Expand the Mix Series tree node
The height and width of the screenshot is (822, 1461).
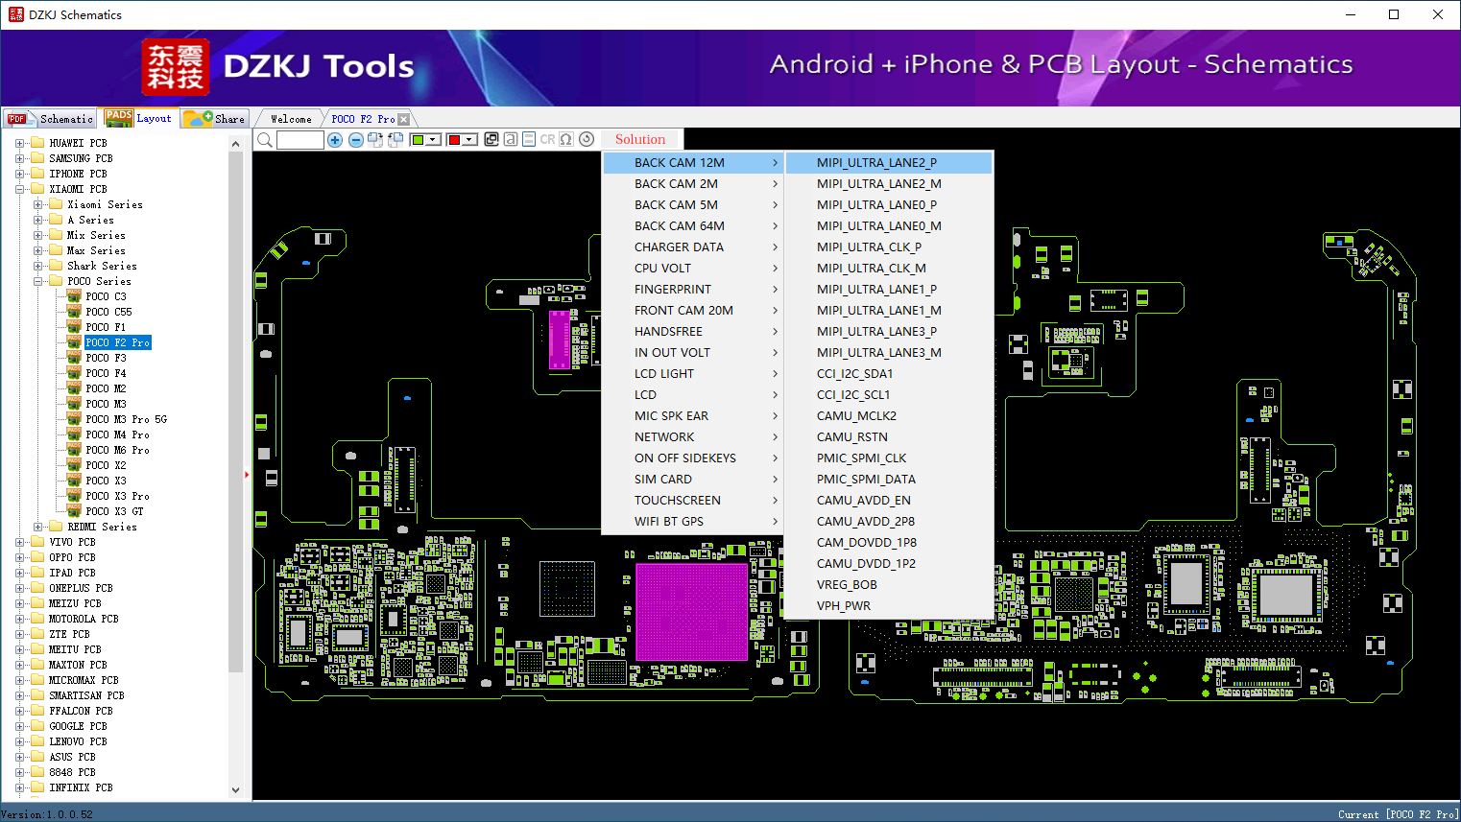pyautogui.click(x=38, y=235)
